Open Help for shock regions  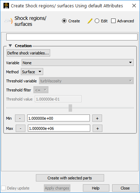point(96,188)
